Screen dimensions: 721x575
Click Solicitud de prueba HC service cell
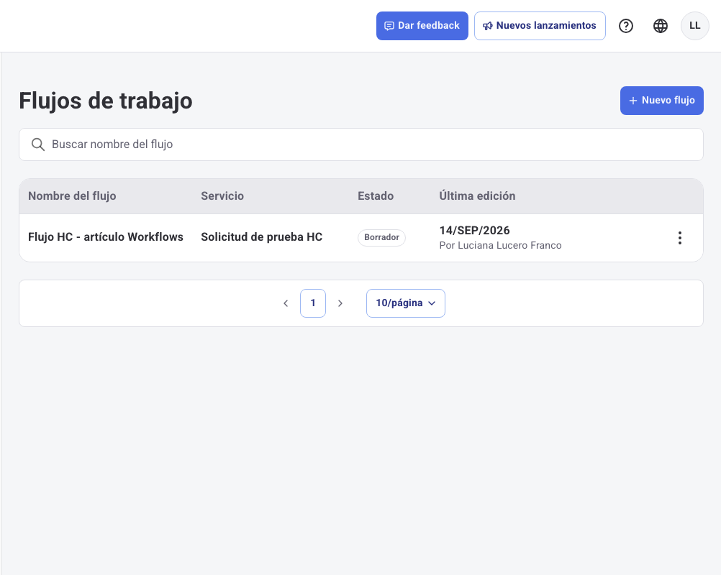(262, 237)
